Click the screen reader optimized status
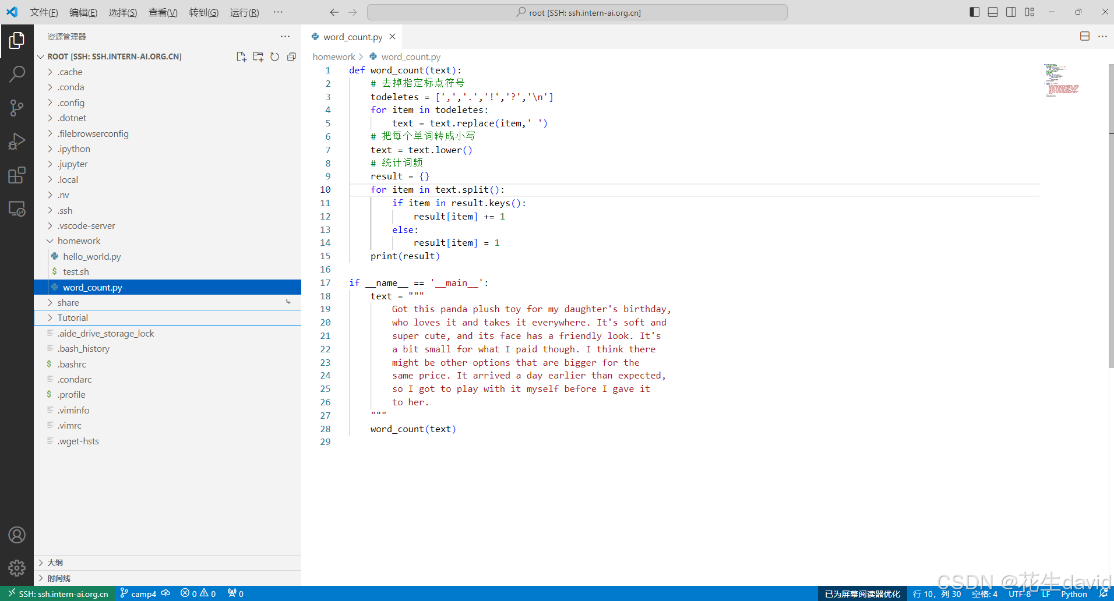 [862, 593]
